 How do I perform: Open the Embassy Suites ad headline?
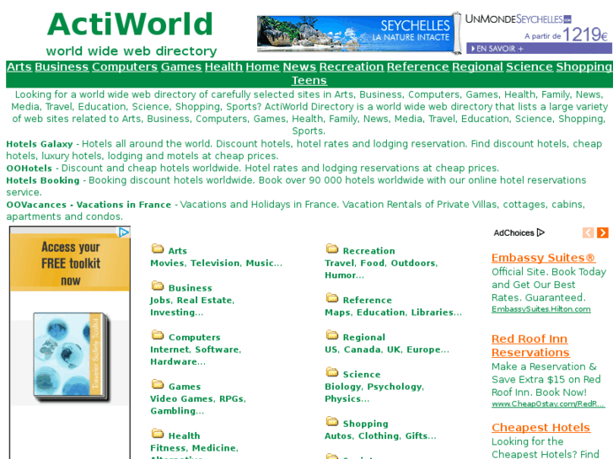(543, 258)
